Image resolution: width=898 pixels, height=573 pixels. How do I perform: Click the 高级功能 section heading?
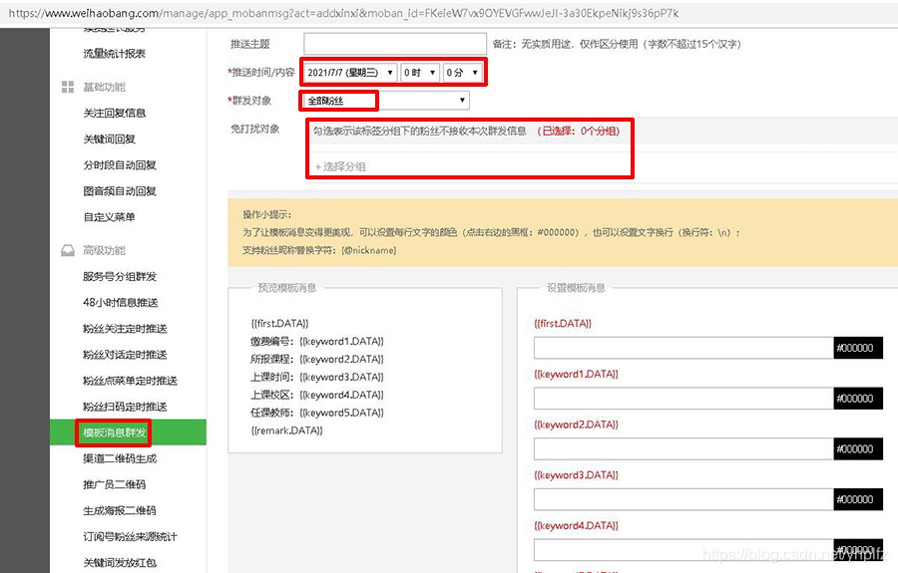[104, 250]
